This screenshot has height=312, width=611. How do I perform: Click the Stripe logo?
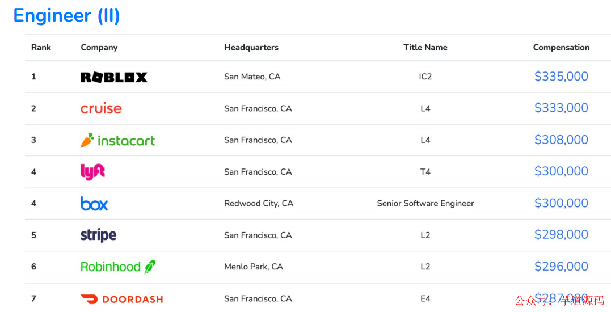(x=98, y=235)
